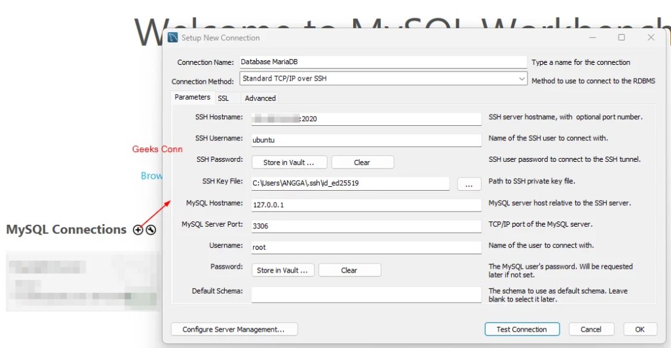Close the Setup New Connection dialog

(x=651, y=37)
